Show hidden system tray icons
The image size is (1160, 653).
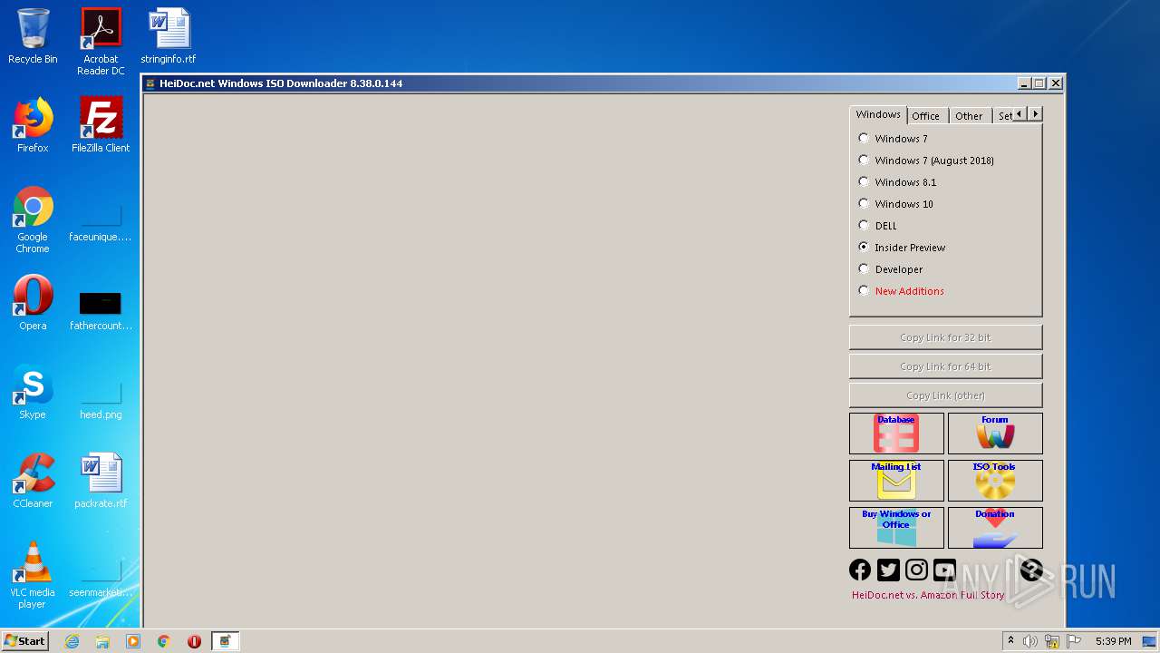[x=1010, y=641]
